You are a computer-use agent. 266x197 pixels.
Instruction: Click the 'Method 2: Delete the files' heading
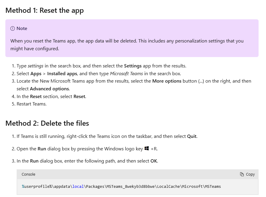pyautogui.click(x=47, y=123)
